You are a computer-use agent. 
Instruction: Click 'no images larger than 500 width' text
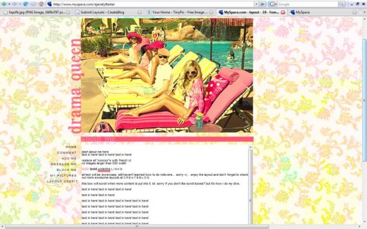[x=104, y=163]
